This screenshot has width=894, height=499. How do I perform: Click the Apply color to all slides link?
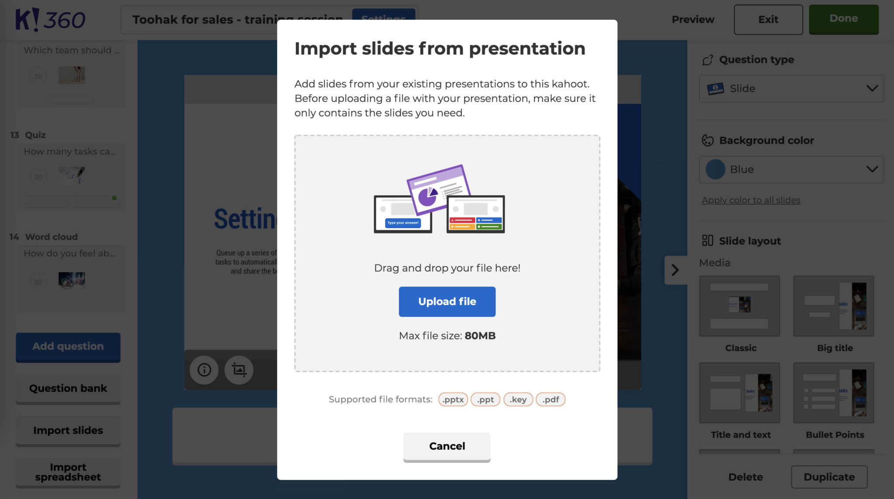(751, 200)
